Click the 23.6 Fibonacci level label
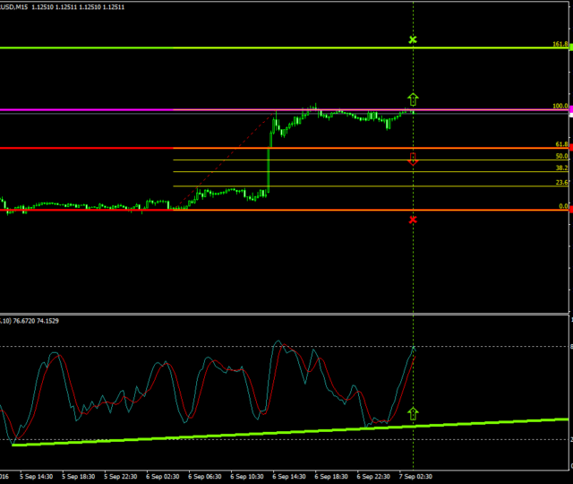Image resolution: width=573 pixels, height=484 pixels. coord(562,183)
